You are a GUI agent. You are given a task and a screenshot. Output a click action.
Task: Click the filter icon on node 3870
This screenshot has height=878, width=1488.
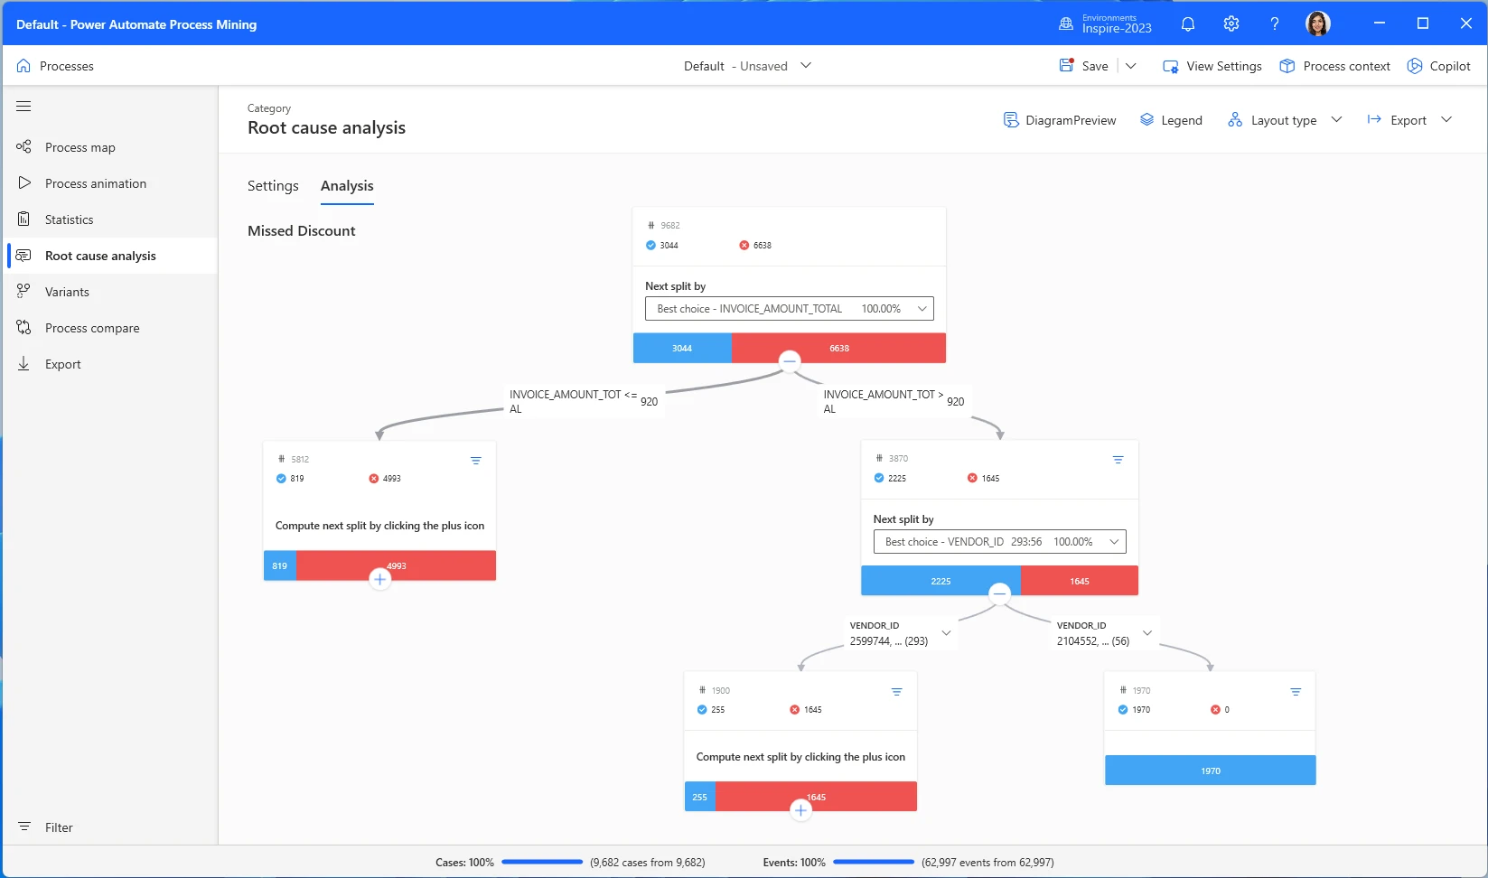1118,460
